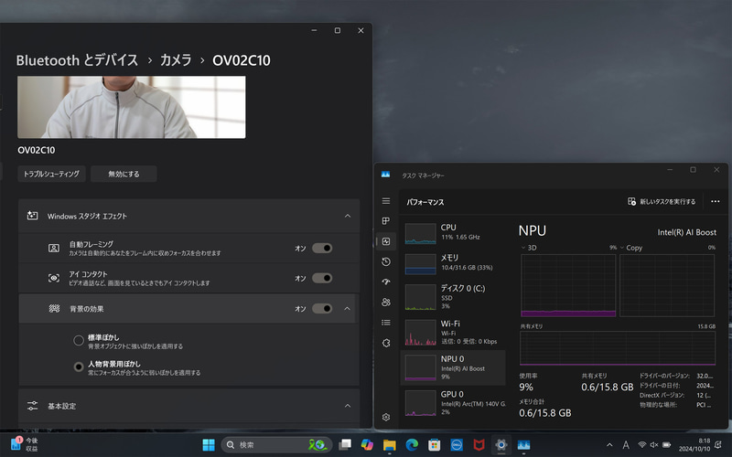Open Services page in Task Manager sidebar
Screen dimensions: 732x457
[386, 343]
